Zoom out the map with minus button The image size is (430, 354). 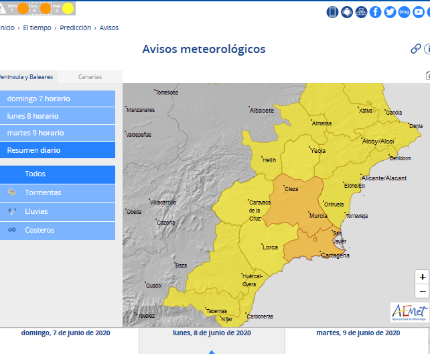pos(422,291)
